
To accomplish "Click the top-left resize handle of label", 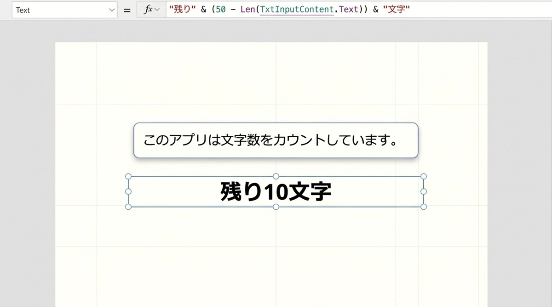I will [x=128, y=176].
